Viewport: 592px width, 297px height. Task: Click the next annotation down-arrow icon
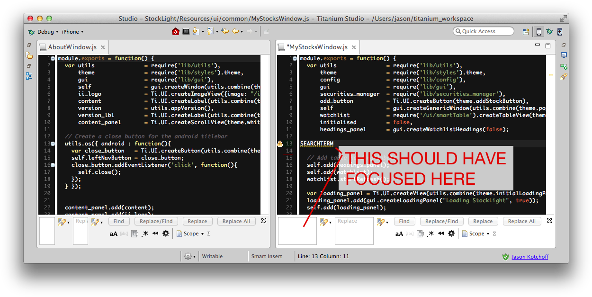click(196, 31)
